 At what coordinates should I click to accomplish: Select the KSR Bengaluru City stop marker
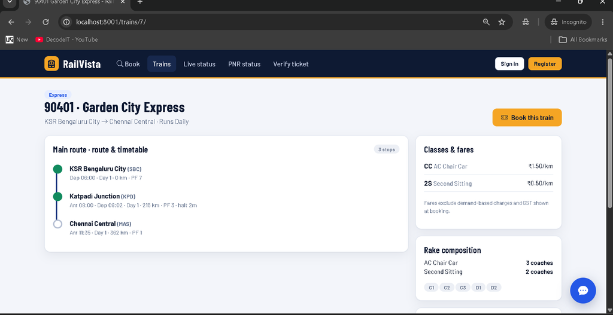(x=57, y=169)
